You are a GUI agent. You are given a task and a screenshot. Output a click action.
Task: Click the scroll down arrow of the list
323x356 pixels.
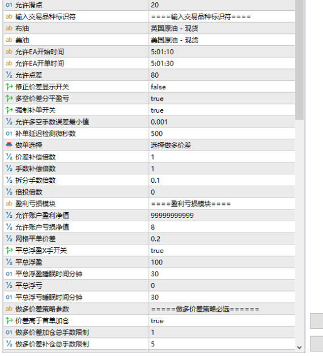point(299,348)
